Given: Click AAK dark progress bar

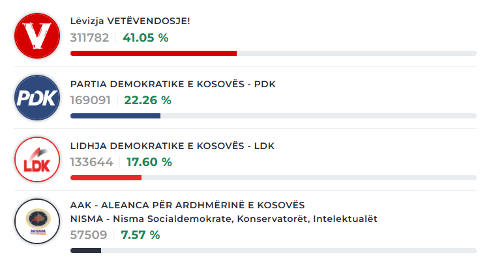Looking at the screenshot, I should coord(85,251).
